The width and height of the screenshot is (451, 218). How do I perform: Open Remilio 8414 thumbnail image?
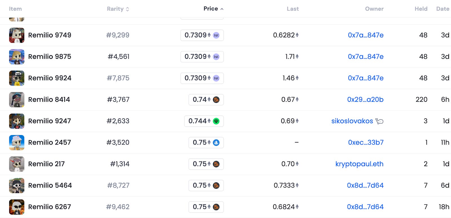[17, 100]
